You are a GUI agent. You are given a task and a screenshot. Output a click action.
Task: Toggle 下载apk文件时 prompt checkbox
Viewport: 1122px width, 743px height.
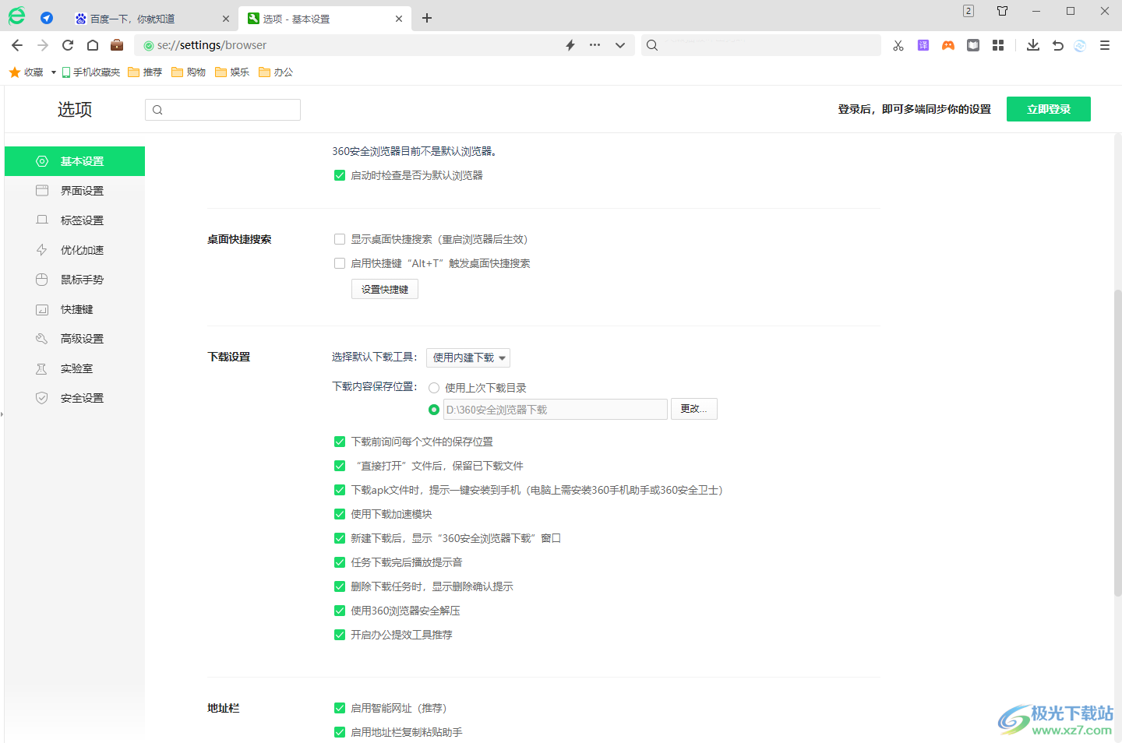pos(340,490)
